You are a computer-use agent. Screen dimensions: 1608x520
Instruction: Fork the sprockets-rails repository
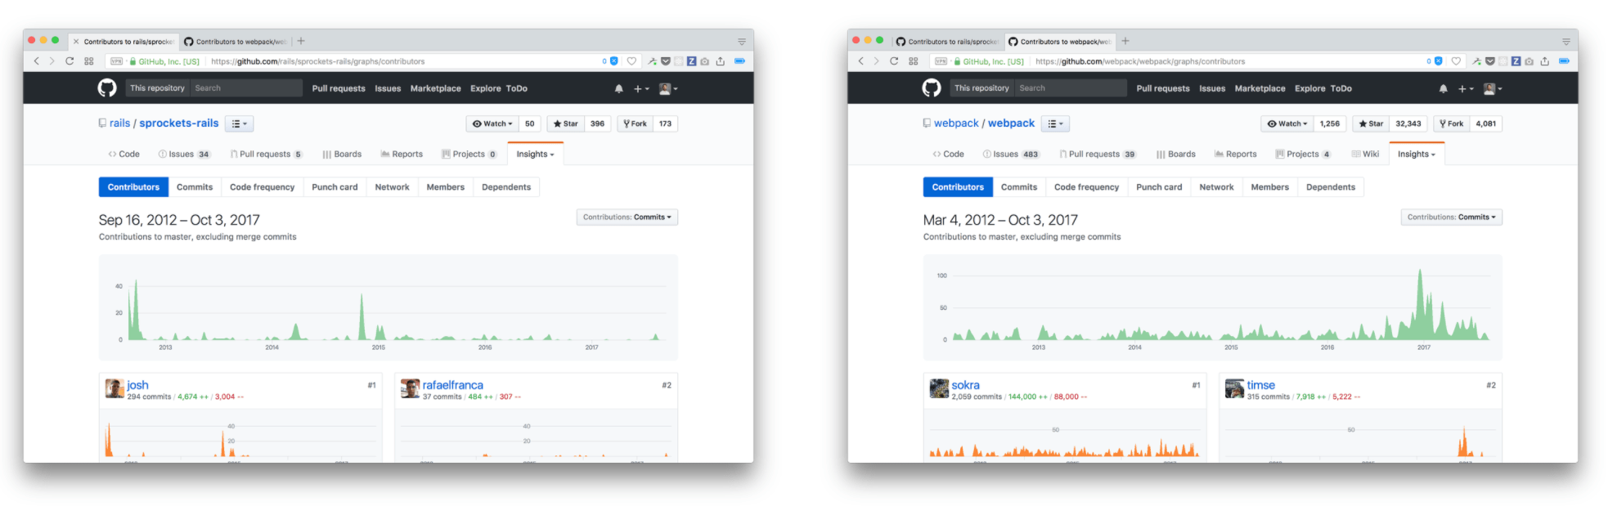pos(635,123)
